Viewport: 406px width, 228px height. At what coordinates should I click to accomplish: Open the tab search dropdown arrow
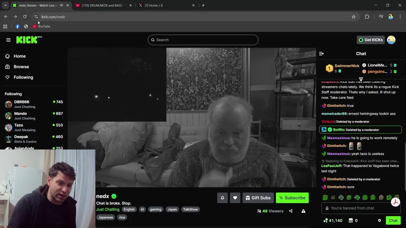(x=5, y=5)
